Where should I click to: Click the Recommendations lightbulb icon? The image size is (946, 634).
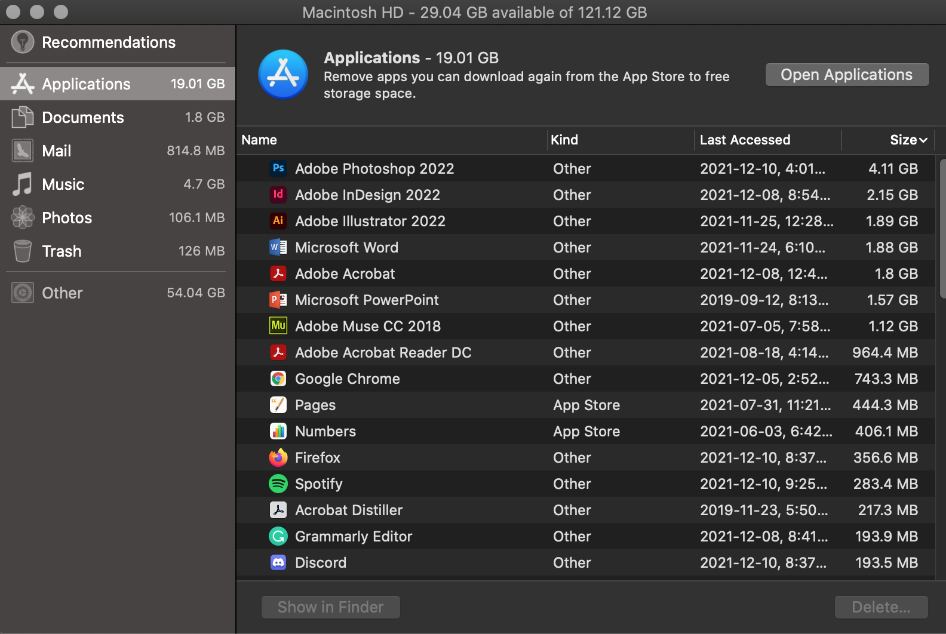pos(23,42)
